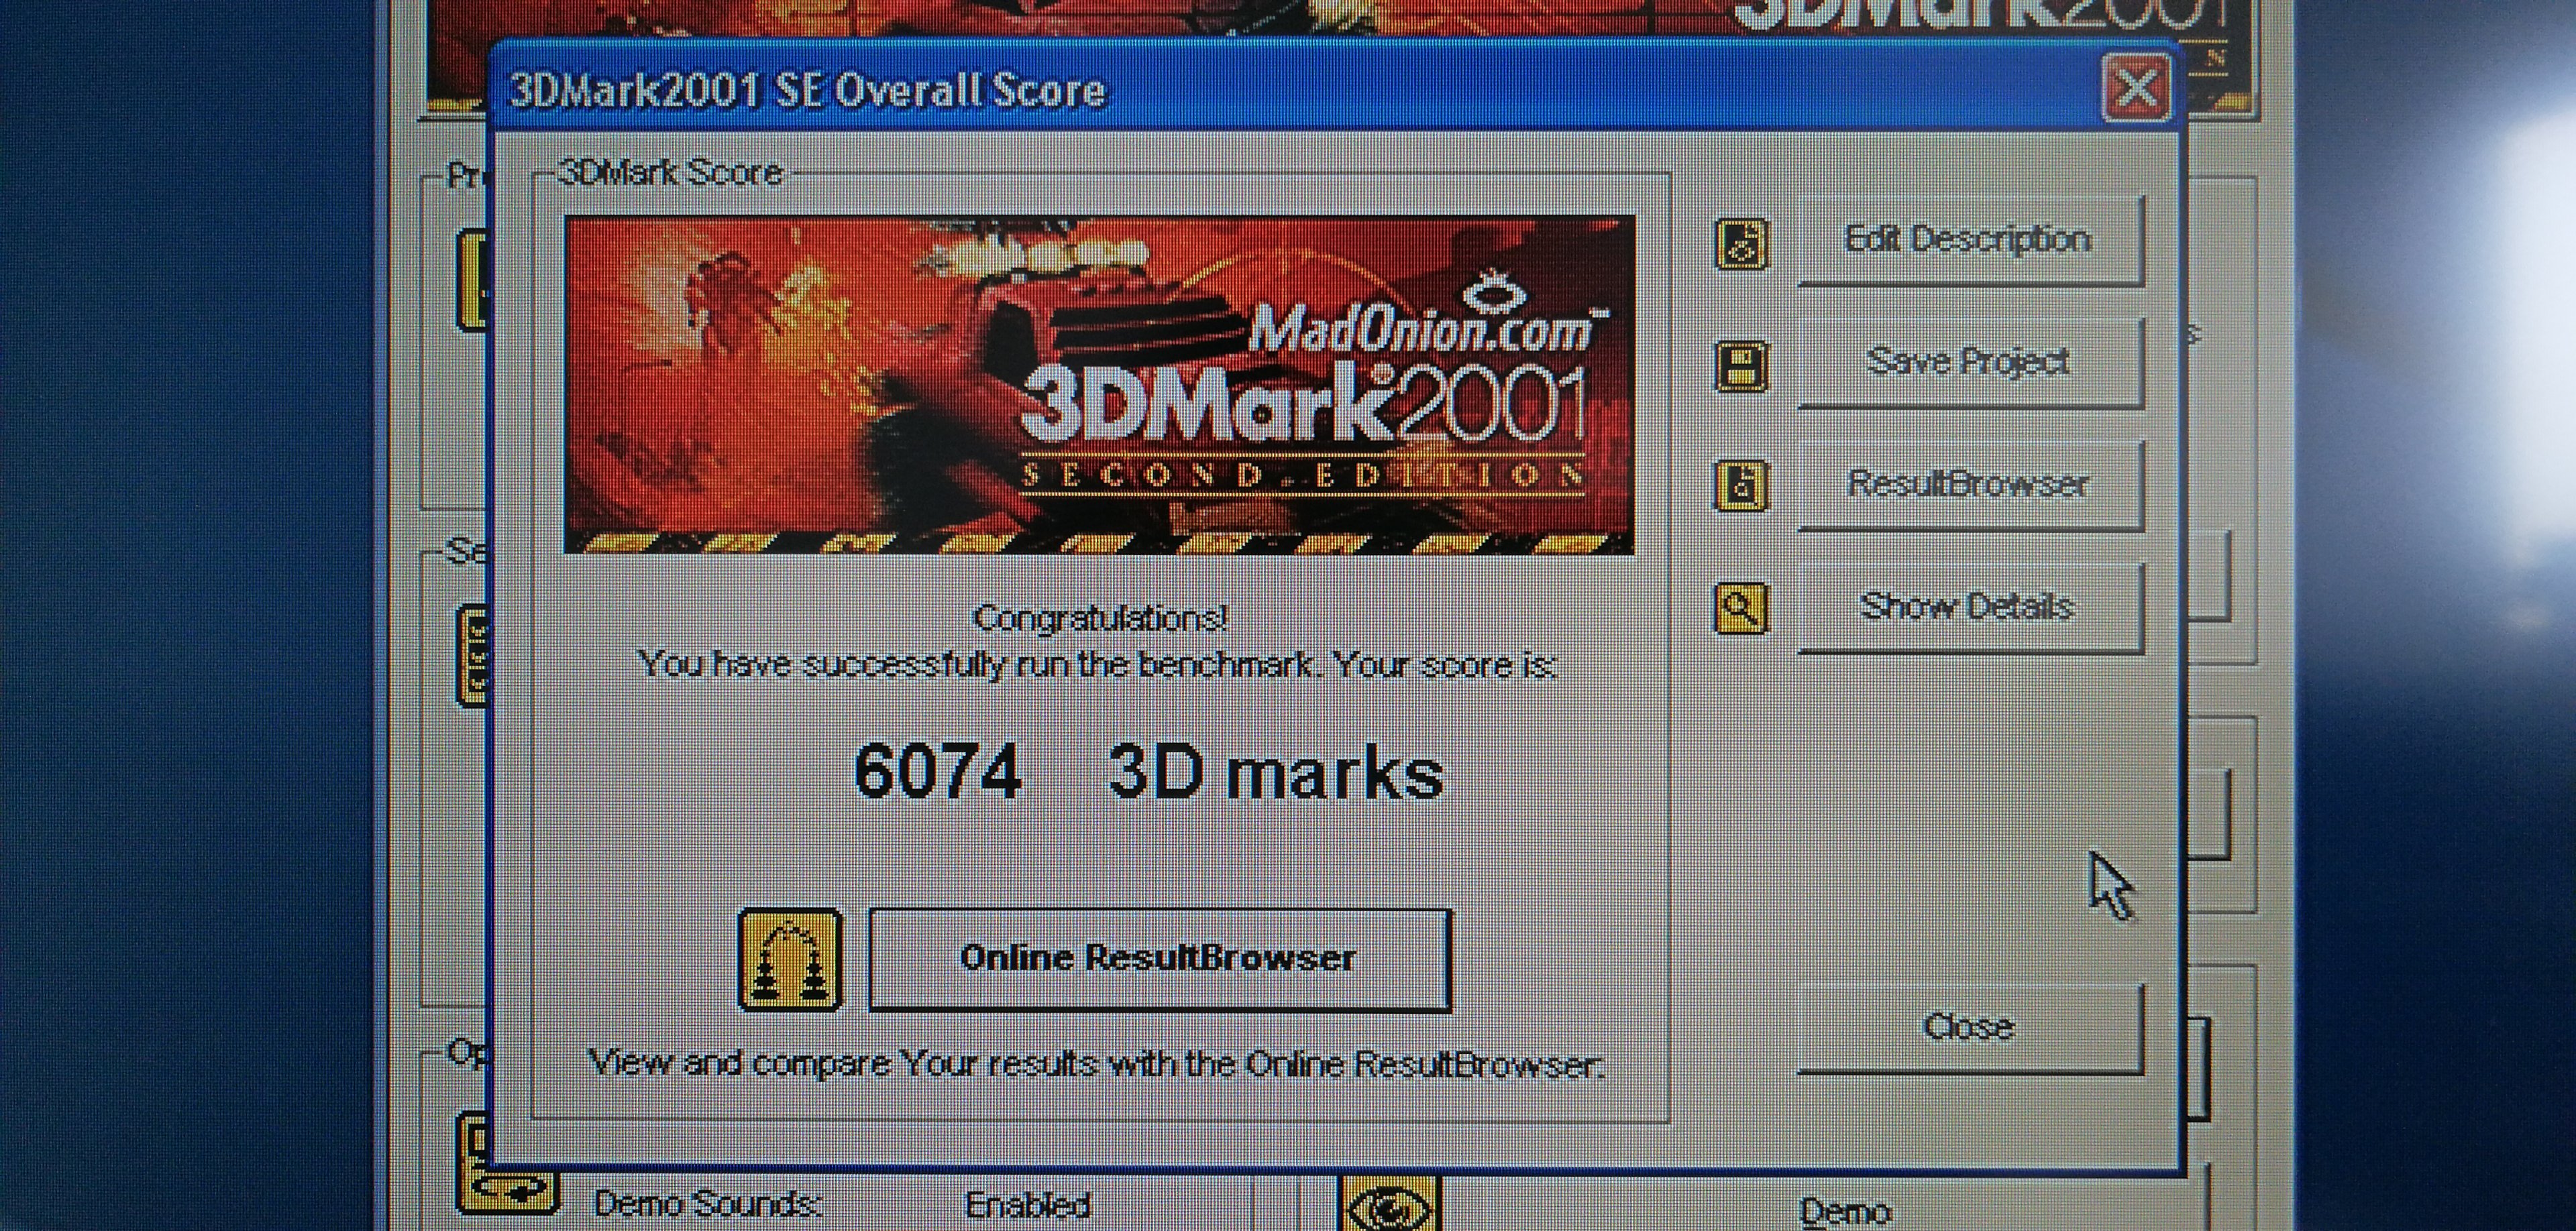The image size is (2576, 1231).
Task: Click the online result browser arch icon
Action: pos(789,960)
